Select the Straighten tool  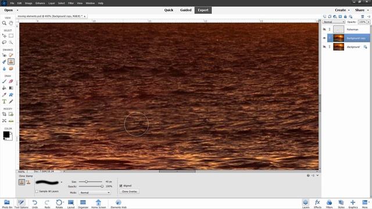click(11, 121)
